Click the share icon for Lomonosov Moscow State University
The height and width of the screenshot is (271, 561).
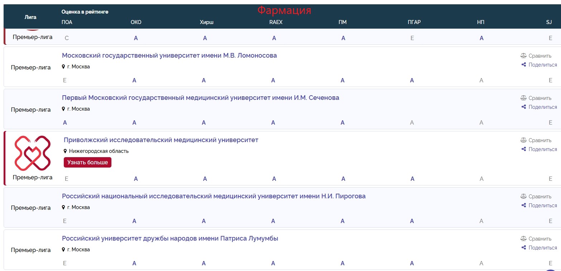pos(523,65)
